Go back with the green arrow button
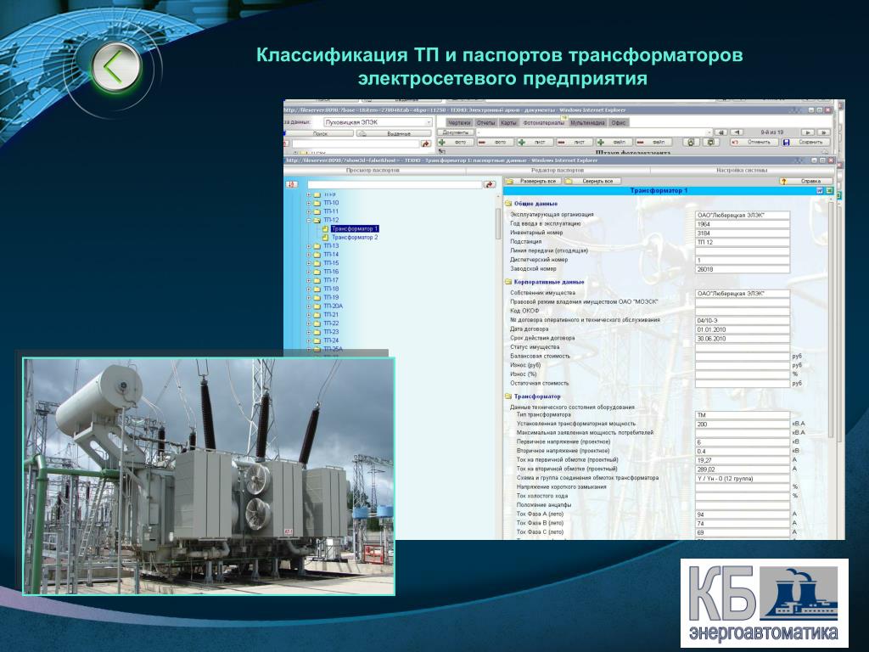 tap(115, 68)
